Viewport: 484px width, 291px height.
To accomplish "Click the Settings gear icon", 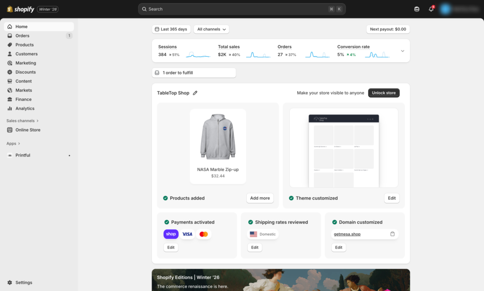I will pos(10,282).
